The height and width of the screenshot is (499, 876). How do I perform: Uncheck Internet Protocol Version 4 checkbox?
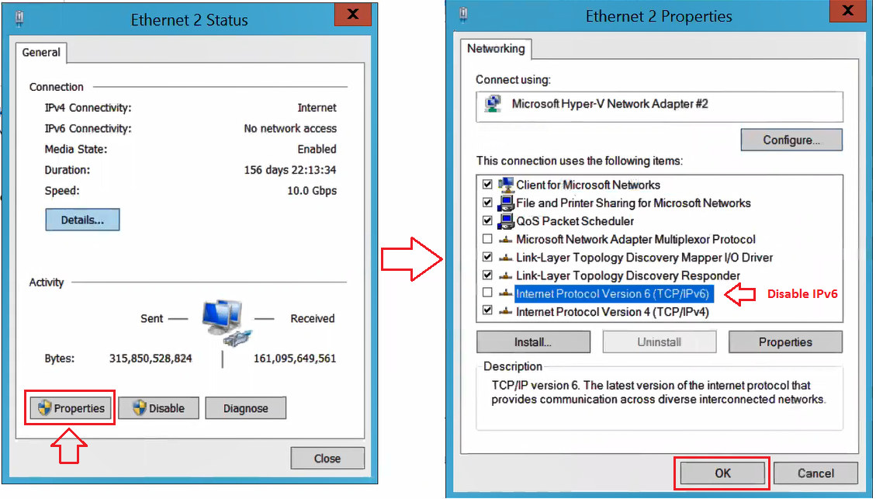click(487, 310)
